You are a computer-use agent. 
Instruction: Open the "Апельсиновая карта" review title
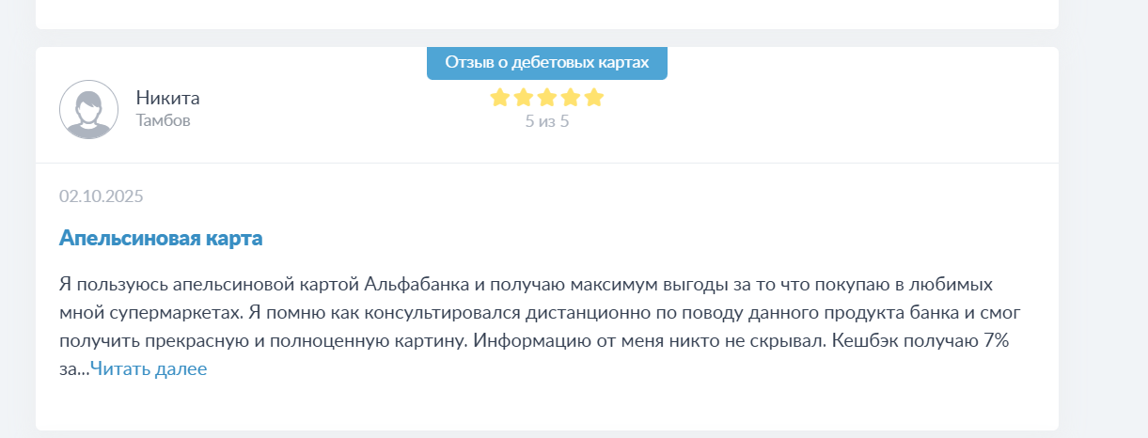click(x=161, y=238)
